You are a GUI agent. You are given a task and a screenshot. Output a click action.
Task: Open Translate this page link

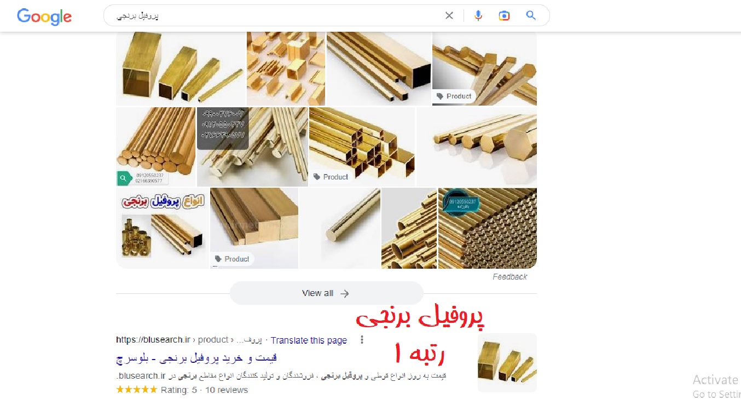coord(309,340)
